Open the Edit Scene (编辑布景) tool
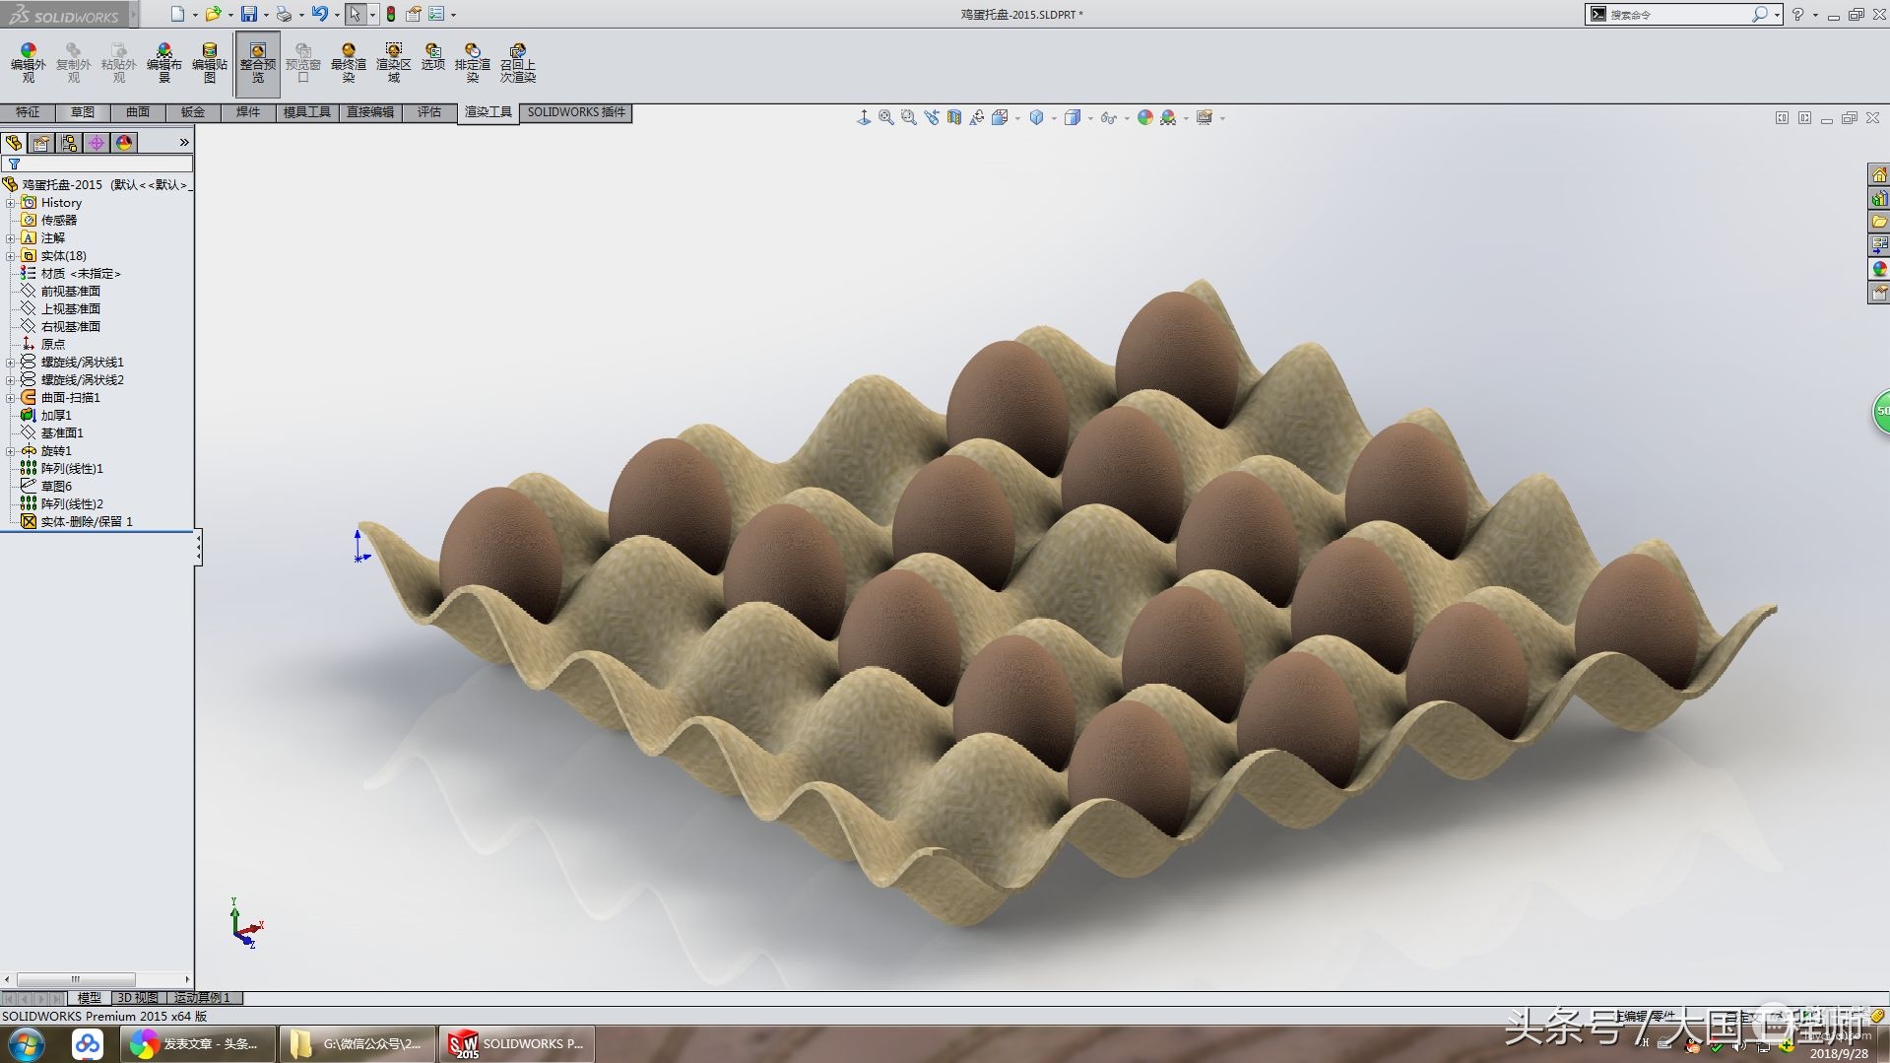1890x1063 pixels. coord(164,63)
